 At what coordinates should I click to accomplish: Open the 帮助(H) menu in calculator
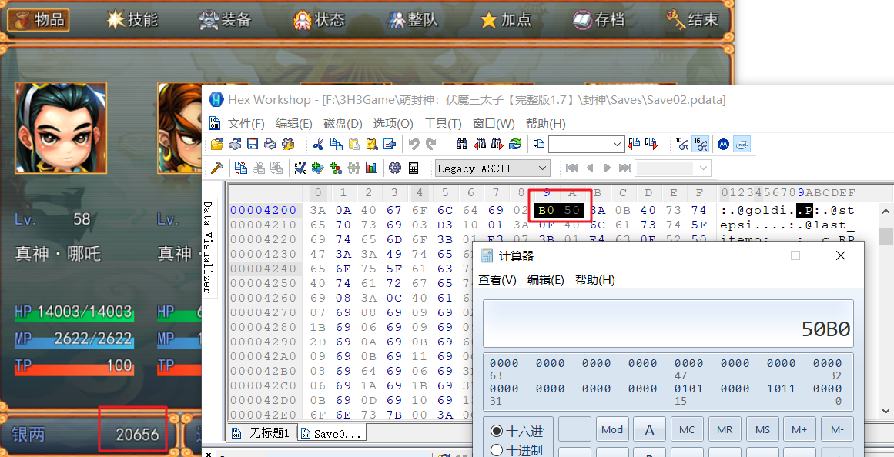pos(594,280)
